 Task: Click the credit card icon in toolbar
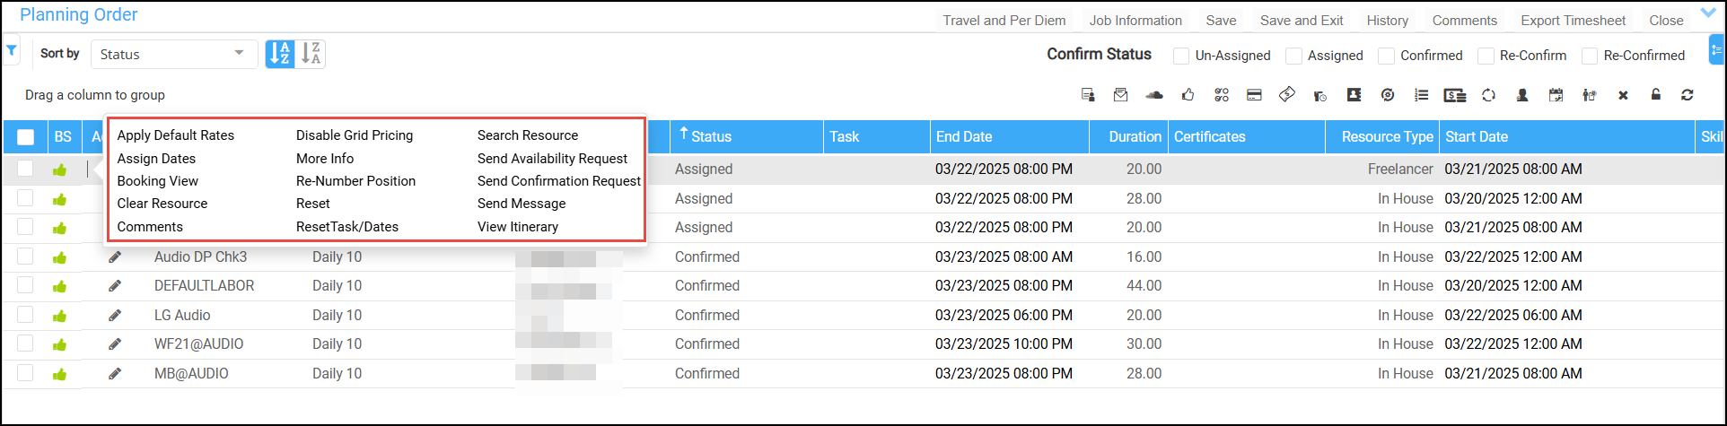(1255, 95)
